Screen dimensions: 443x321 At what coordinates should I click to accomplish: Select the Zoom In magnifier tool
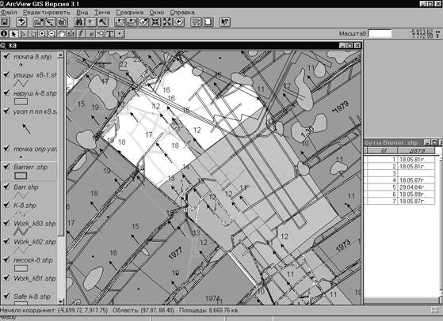pos(42,34)
